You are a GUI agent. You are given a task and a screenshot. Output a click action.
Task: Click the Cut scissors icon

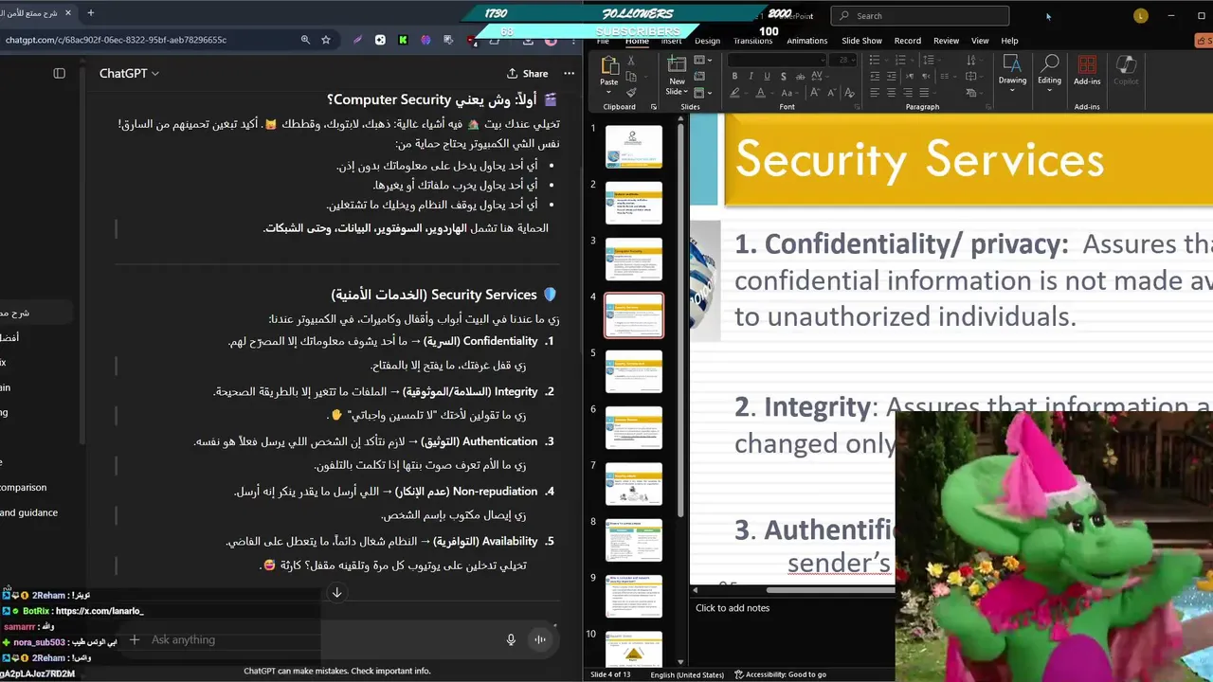coord(631,60)
